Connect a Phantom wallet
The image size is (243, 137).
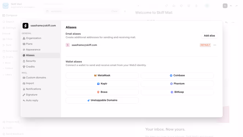(x=177, y=84)
